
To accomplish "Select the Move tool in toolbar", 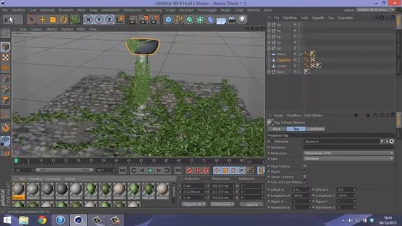I will click(43, 19).
